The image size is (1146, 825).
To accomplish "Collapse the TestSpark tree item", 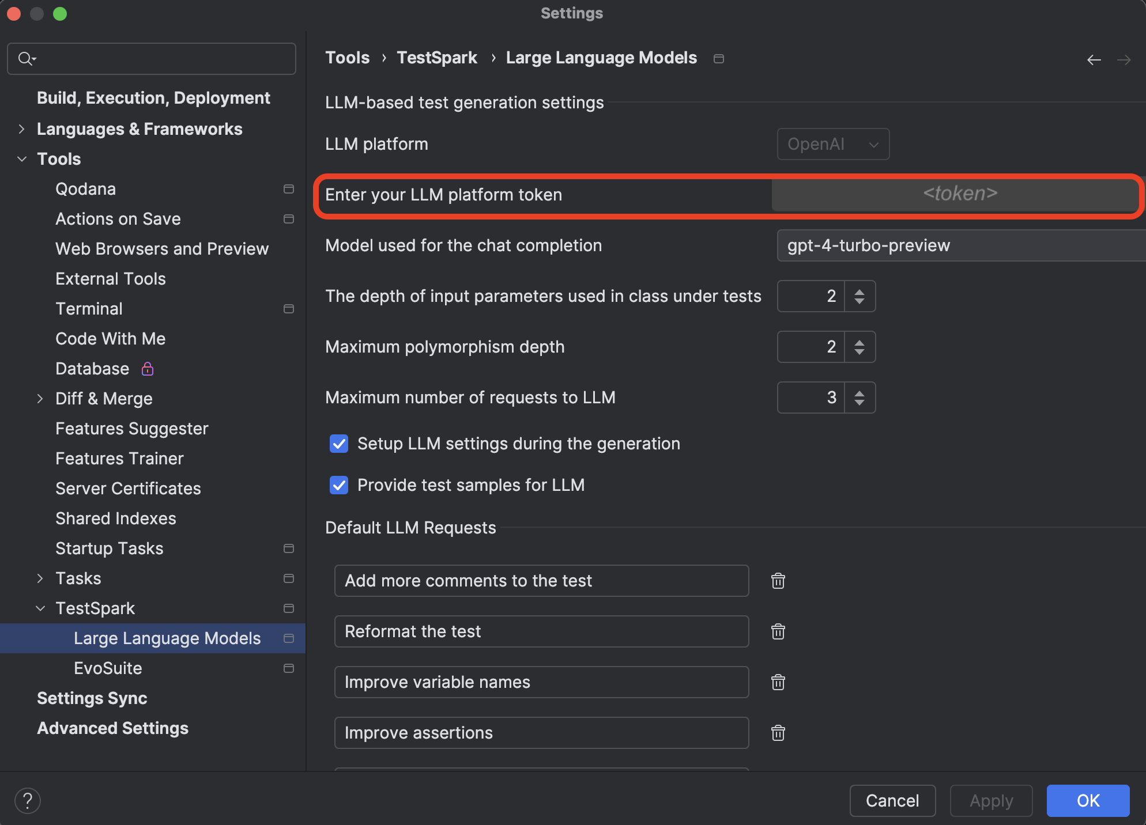I will (42, 608).
